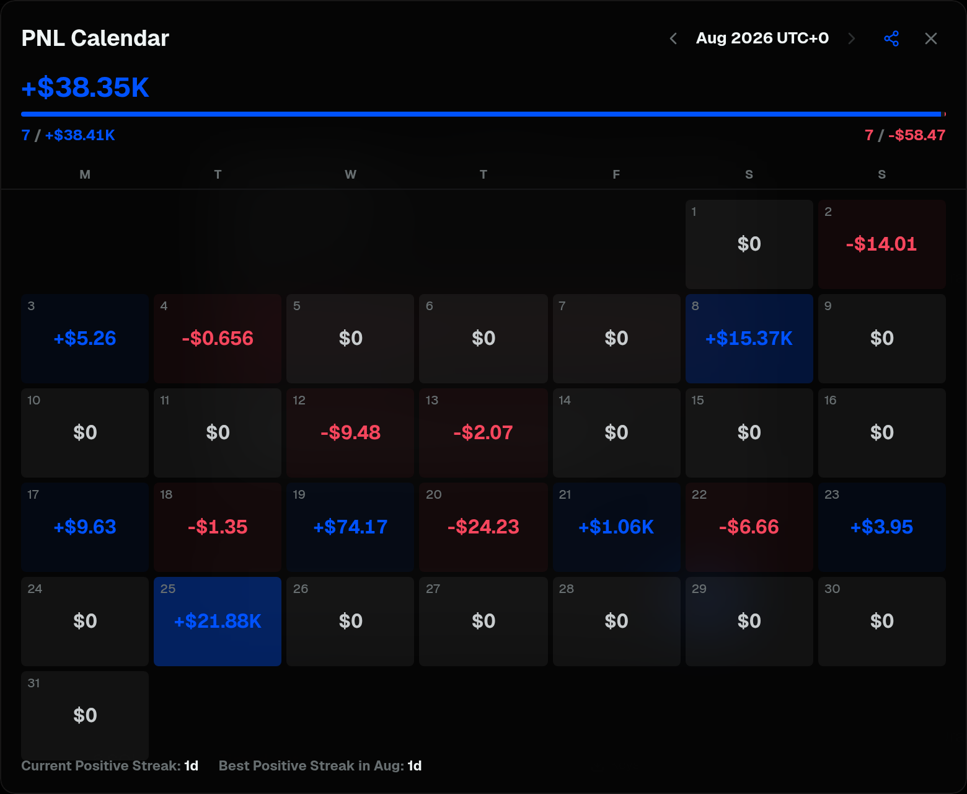Close the PNL Calendar dialog
967x794 pixels.
[x=931, y=38]
